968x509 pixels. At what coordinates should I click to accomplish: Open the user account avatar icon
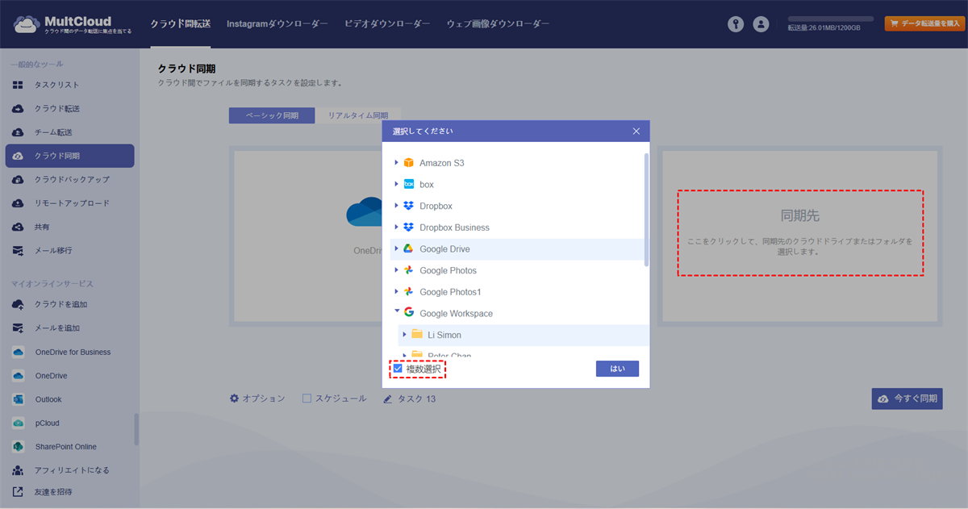click(x=761, y=24)
